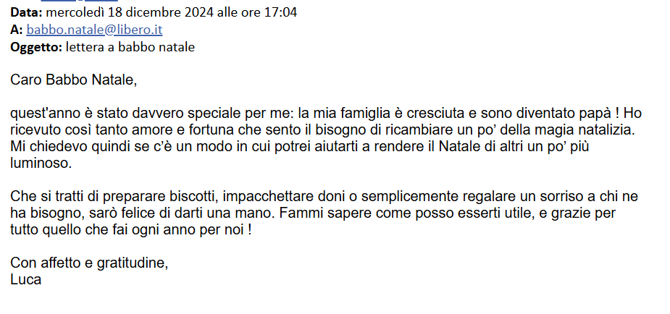Image resolution: width=670 pixels, height=314 pixels.
Task: Click the word 'luminoso.' ending first paragraph
Action: pyautogui.click(x=41, y=164)
